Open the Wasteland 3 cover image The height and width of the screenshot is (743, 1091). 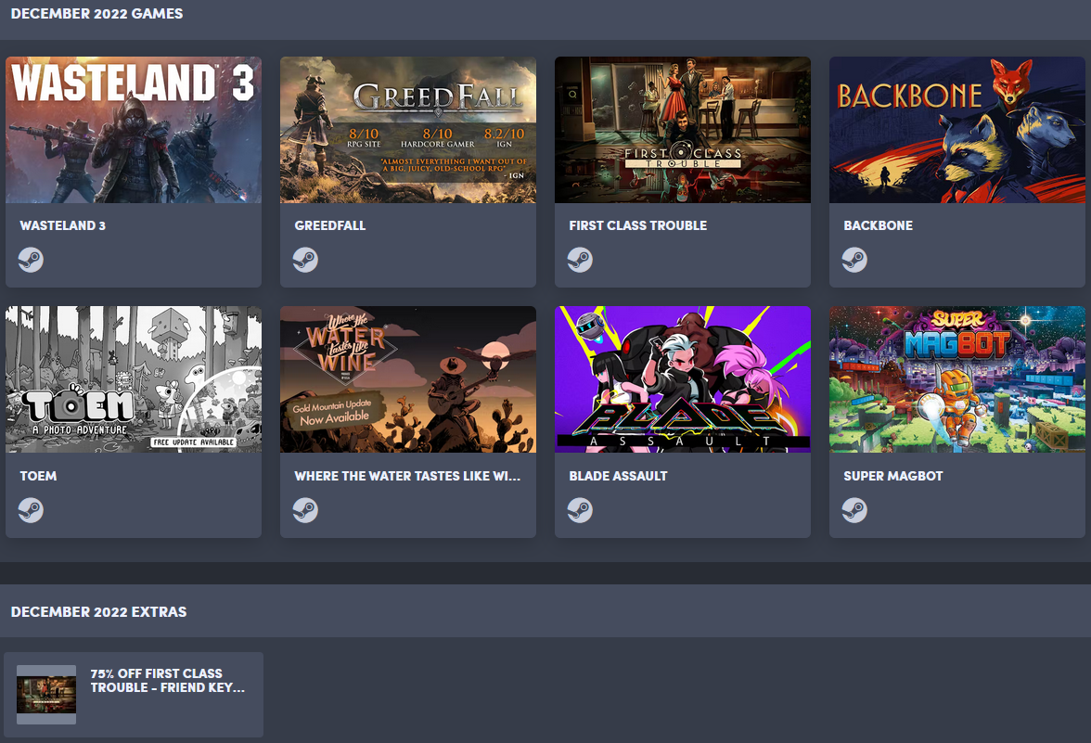point(134,130)
